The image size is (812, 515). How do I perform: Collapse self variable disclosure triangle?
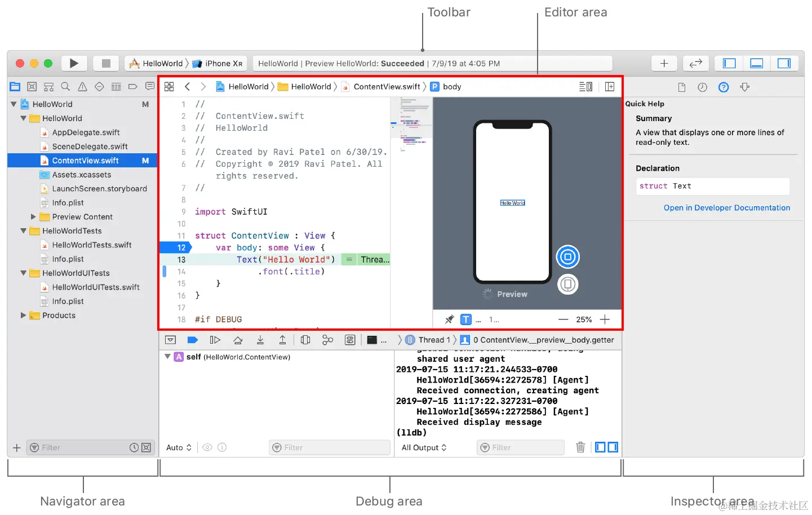click(167, 357)
